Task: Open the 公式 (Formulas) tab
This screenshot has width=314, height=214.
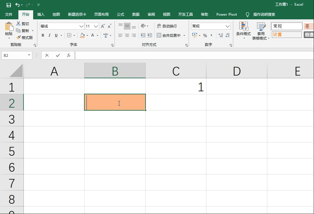Action: [121, 15]
